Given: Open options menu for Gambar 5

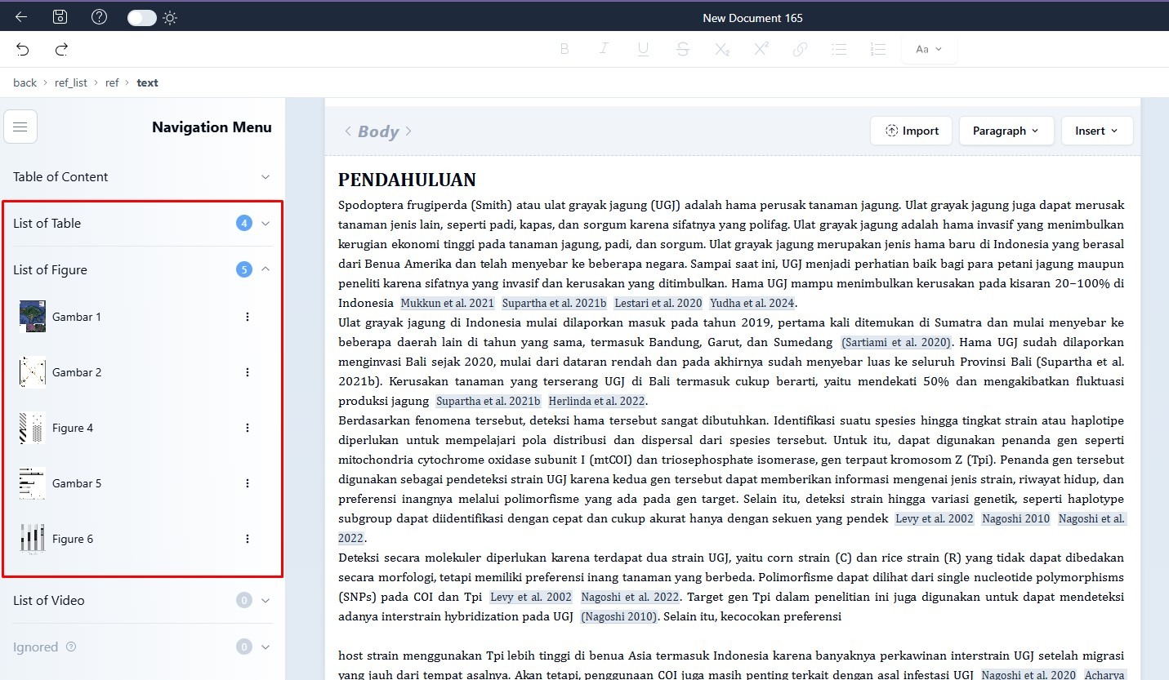Looking at the screenshot, I should 248,483.
